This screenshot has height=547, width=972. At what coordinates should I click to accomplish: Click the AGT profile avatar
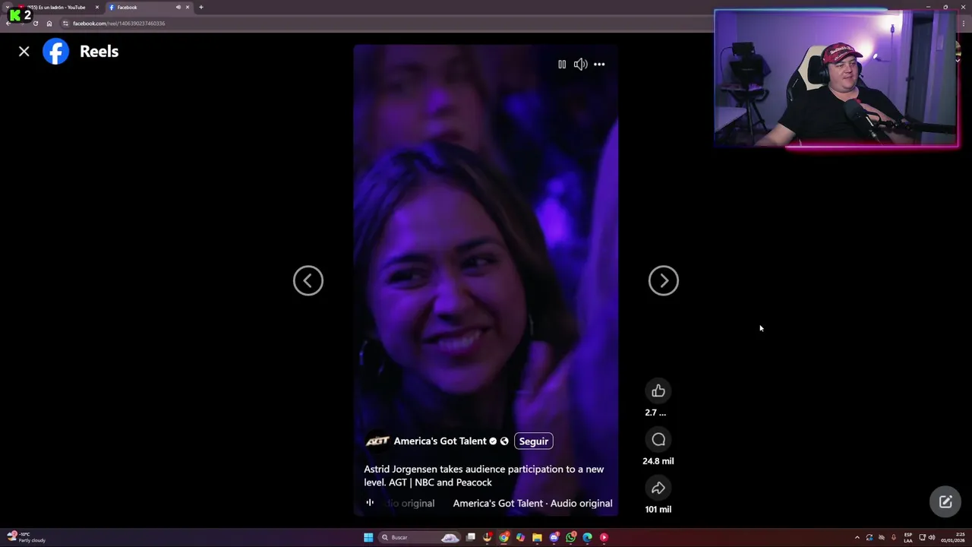pos(377,441)
